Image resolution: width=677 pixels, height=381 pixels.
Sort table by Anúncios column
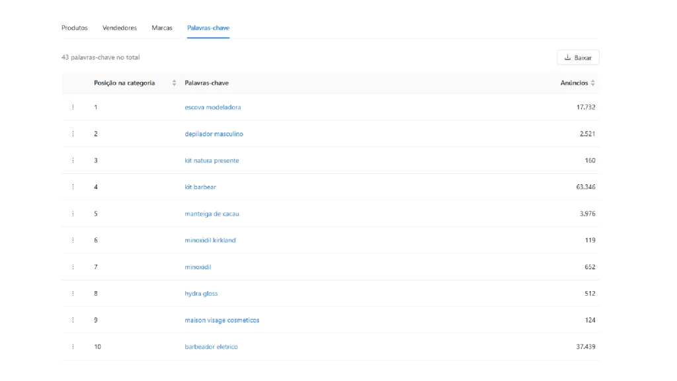592,83
